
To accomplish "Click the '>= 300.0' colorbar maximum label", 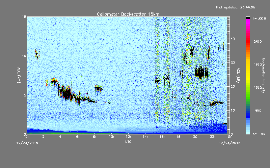I will 259,18.
